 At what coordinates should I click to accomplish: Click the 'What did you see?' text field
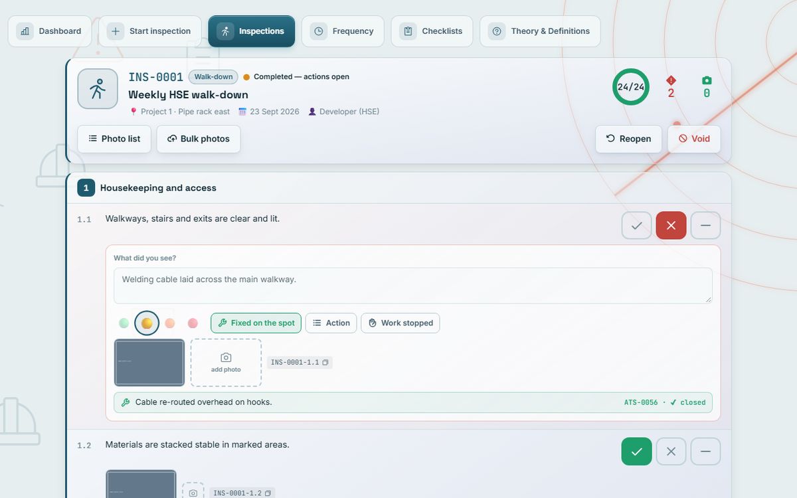click(x=413, y=286)
